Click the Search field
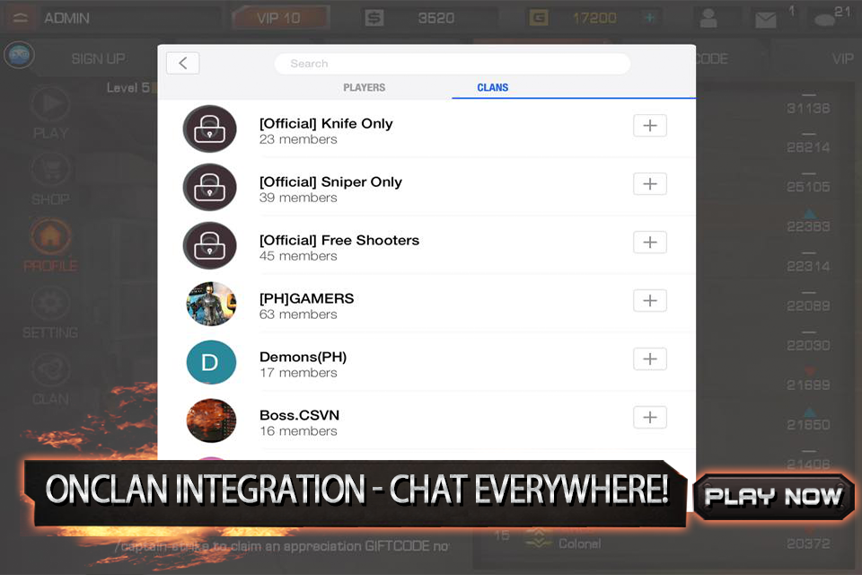The height and width of the screenshot is (575, 862). [x=452, y=64]
